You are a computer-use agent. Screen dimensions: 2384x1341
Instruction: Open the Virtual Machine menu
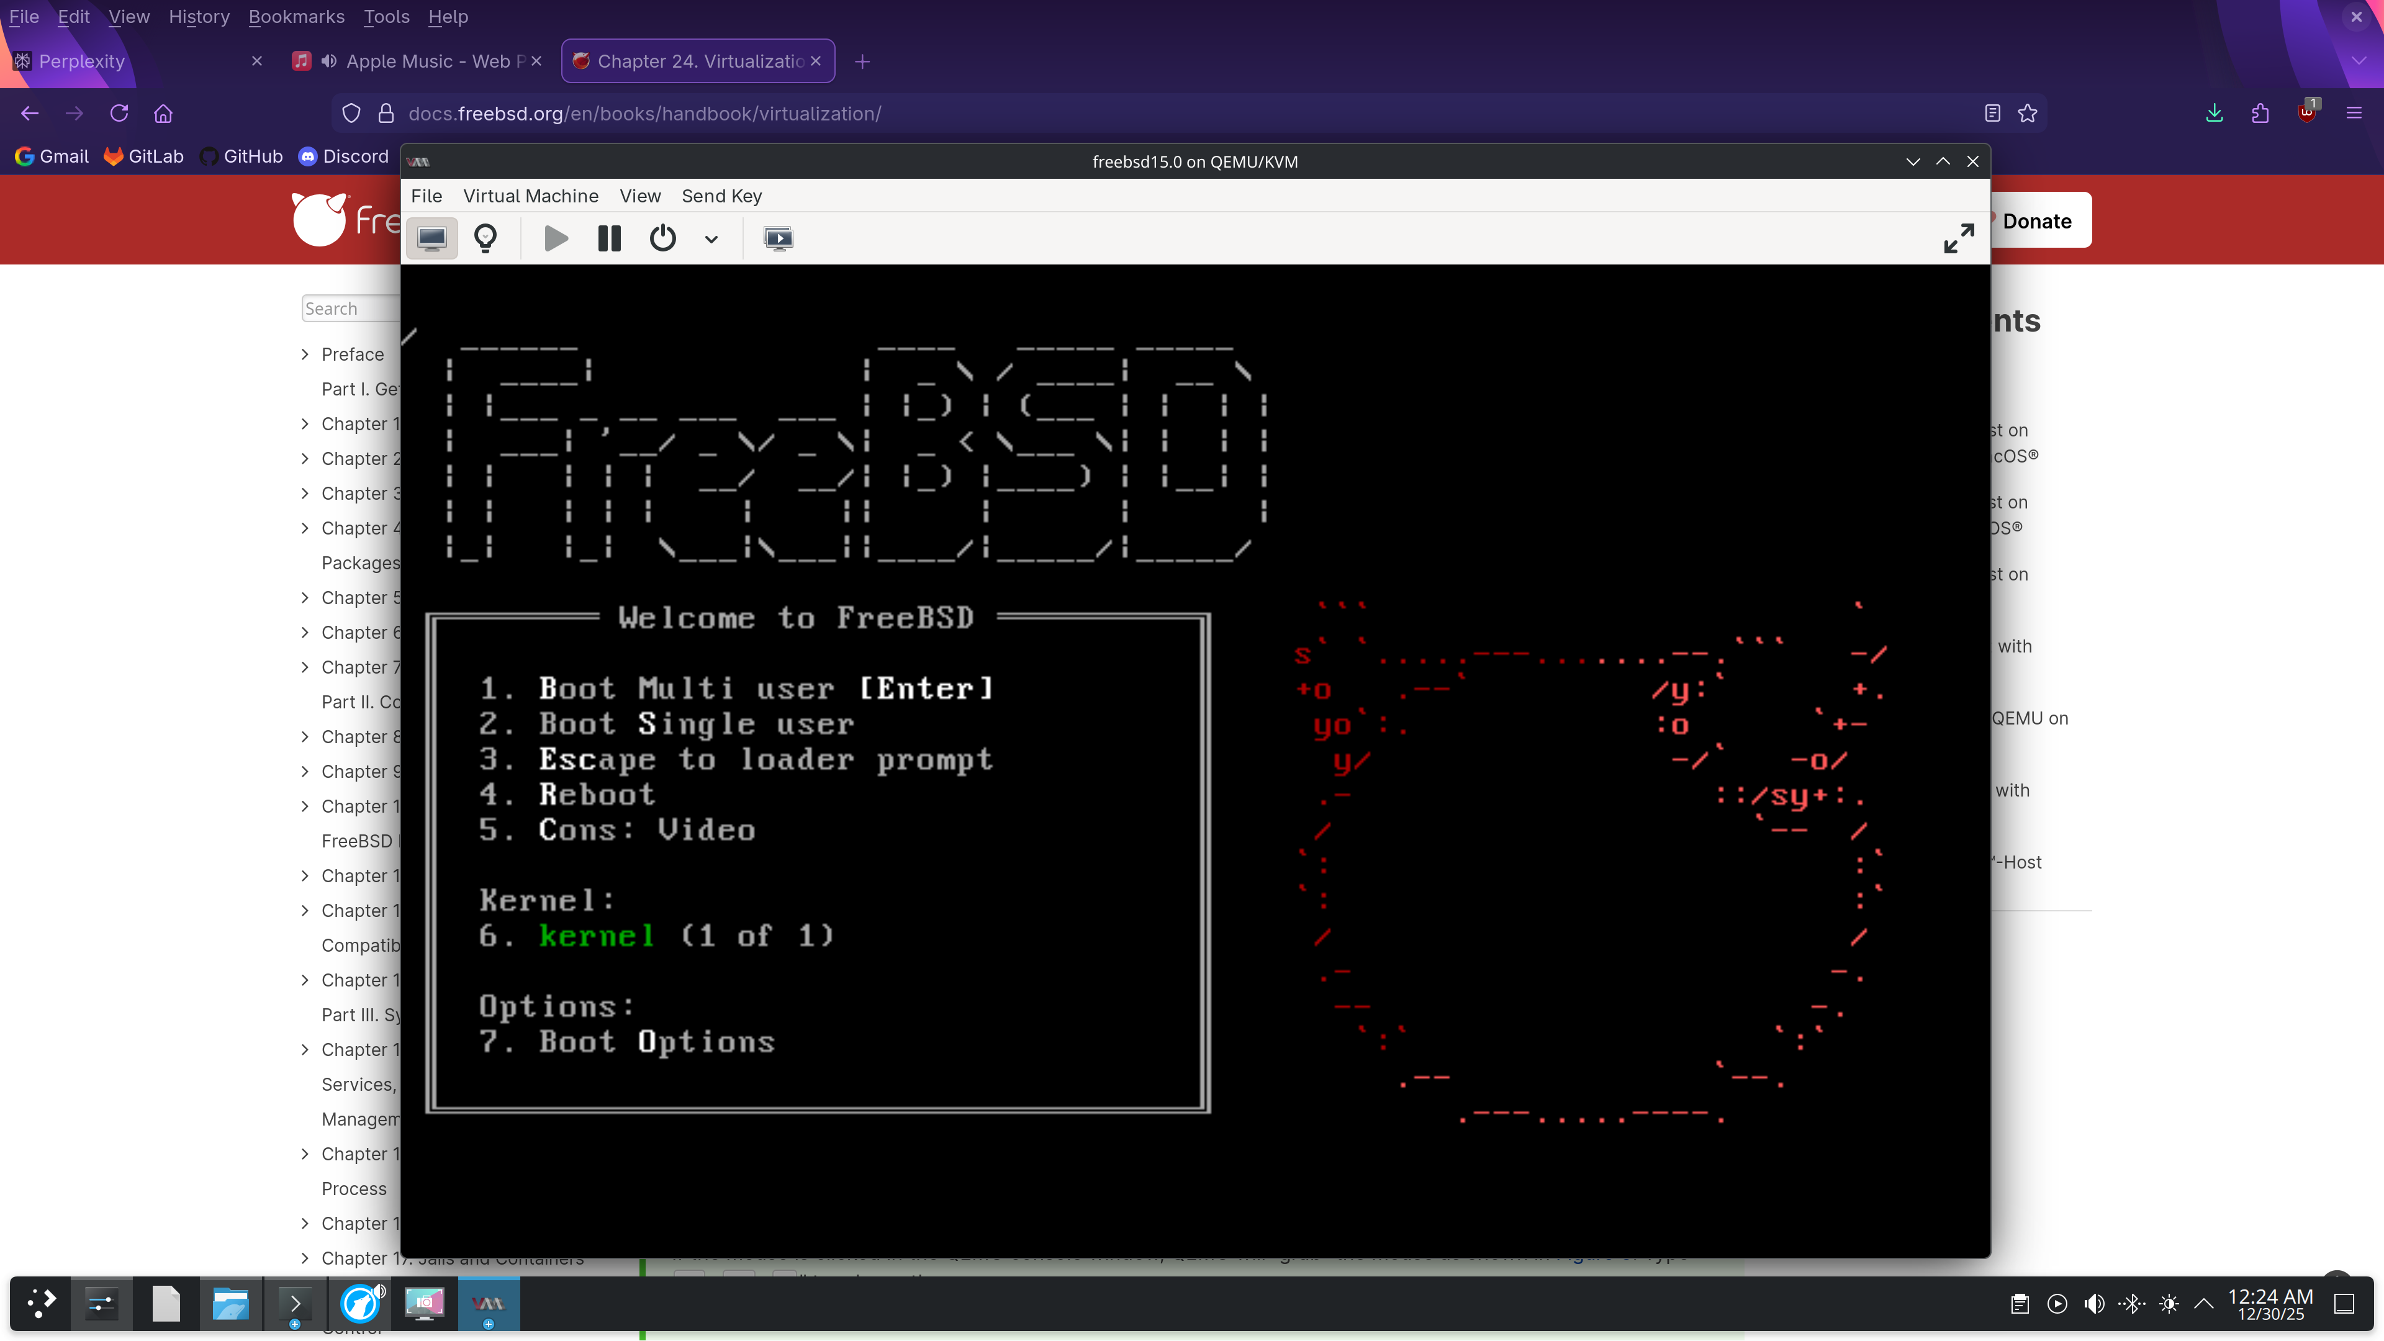click(530, 196)
